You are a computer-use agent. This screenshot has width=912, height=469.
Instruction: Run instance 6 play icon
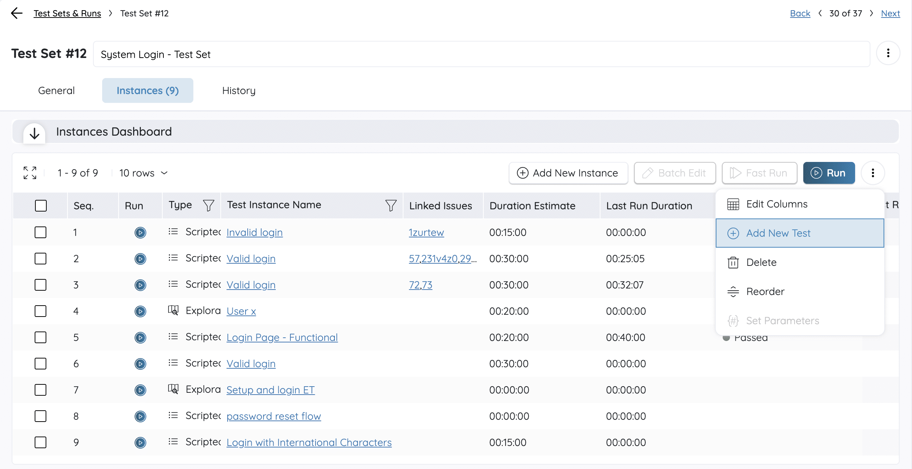(x=140, y=364)
